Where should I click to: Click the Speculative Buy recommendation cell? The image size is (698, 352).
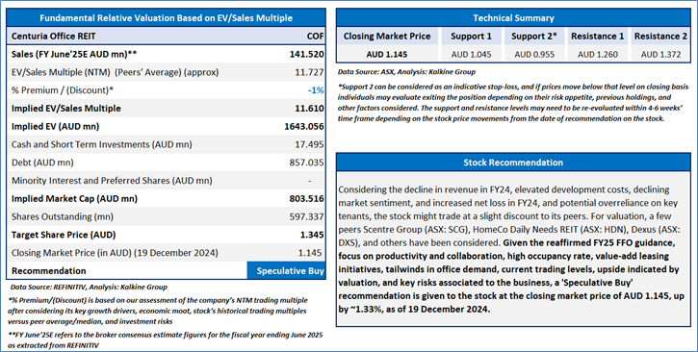(286, 270)
